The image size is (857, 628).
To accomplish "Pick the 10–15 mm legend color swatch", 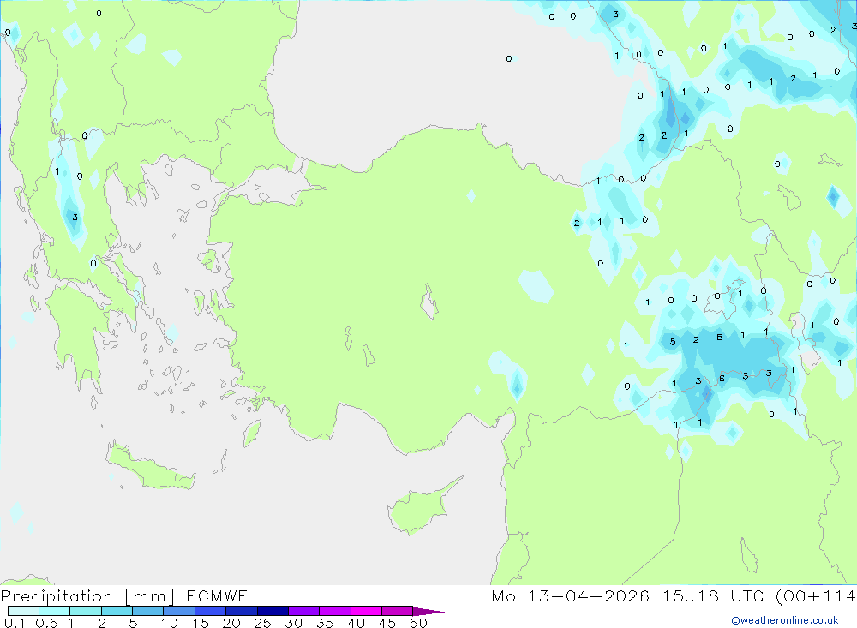I will click(179, 611).
